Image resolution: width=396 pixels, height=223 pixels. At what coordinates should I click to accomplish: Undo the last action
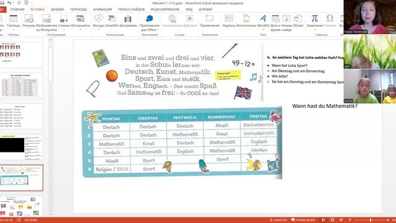[9, 2]
